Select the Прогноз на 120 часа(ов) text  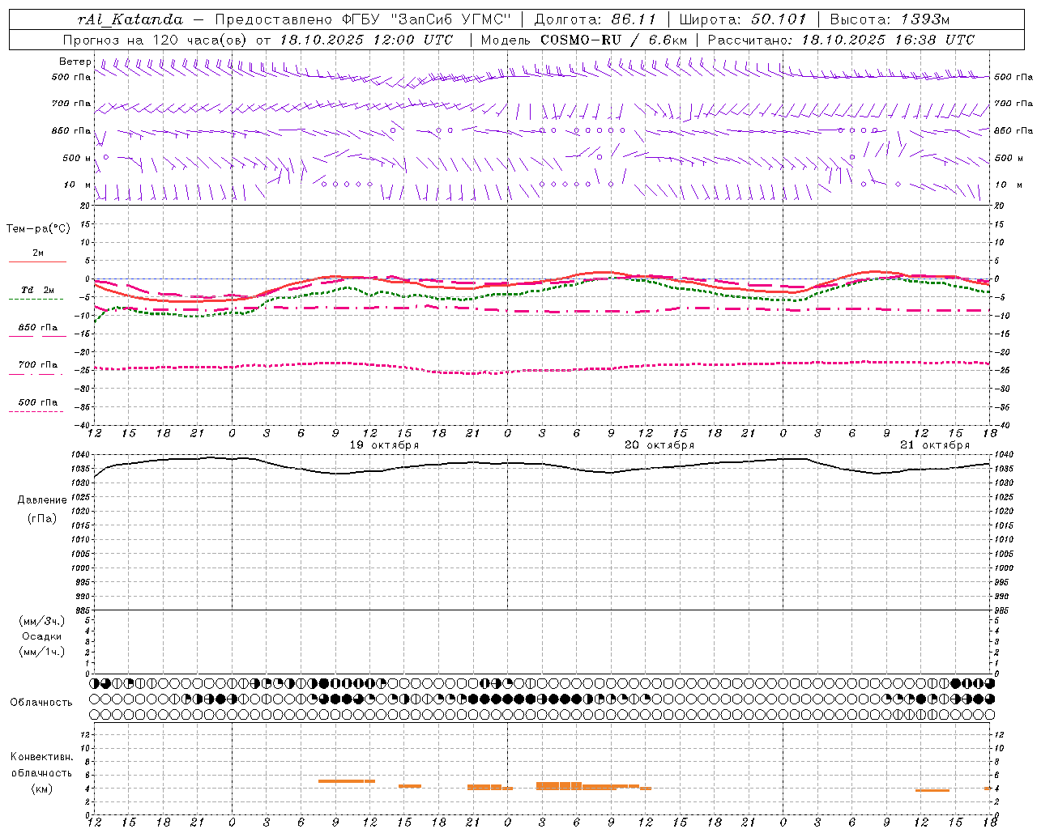156,40
